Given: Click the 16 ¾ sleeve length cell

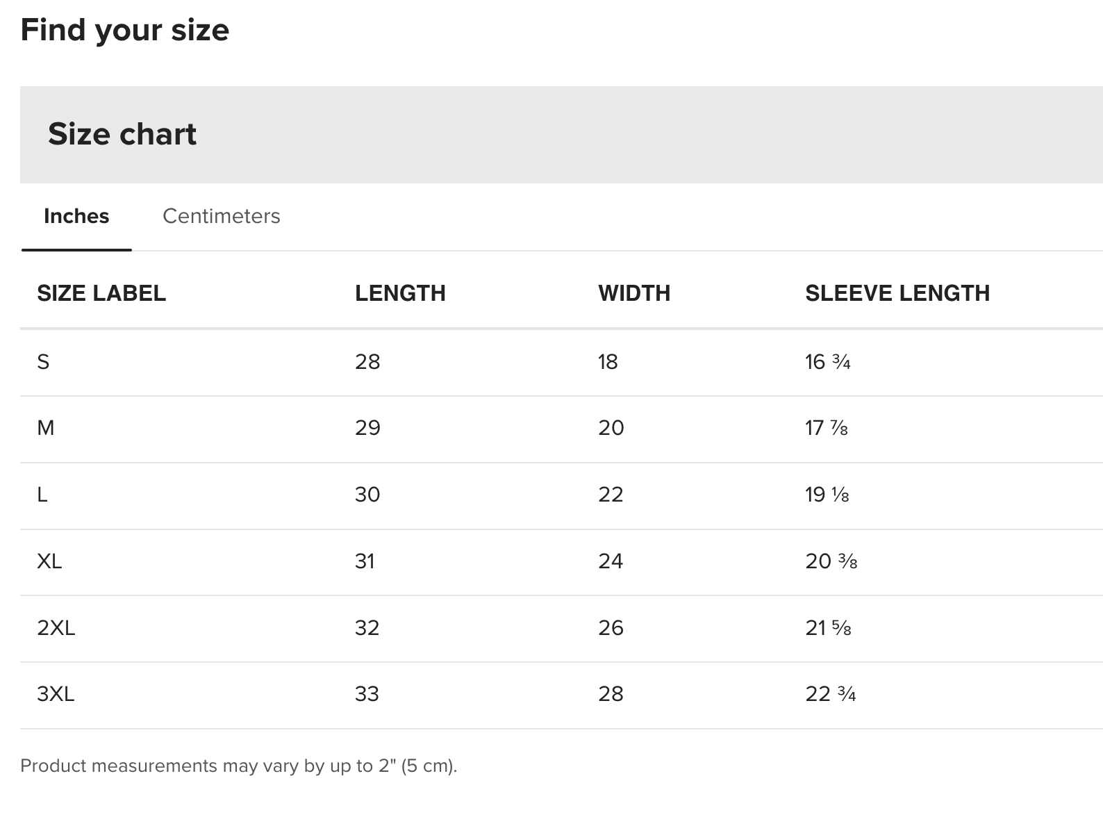Looking at the screenshot, I should tap(828, 362).
